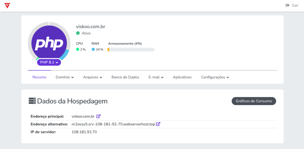Click the Ativo status label
This screenshot has height=149, width=304.
coord(86,33)
